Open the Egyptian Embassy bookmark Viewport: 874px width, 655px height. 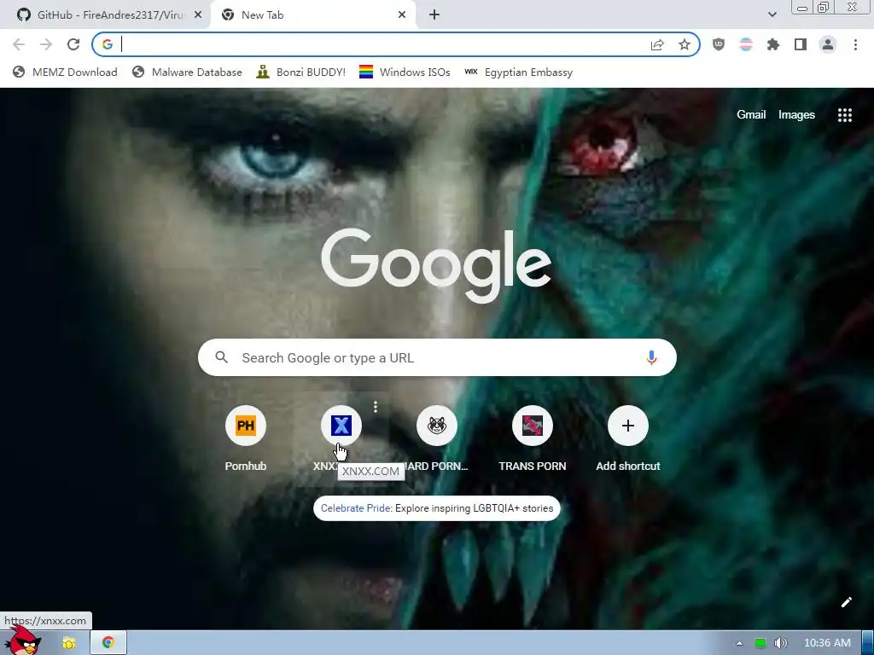point(518,72)
